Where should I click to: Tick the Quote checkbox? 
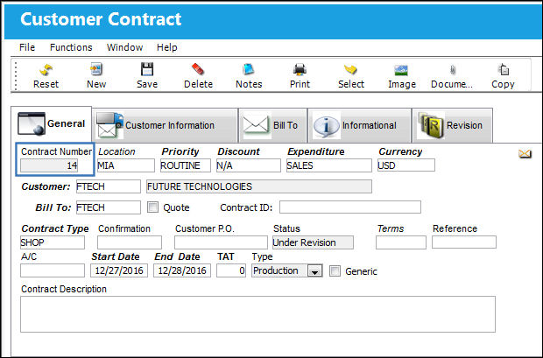[x=152, y=207]
